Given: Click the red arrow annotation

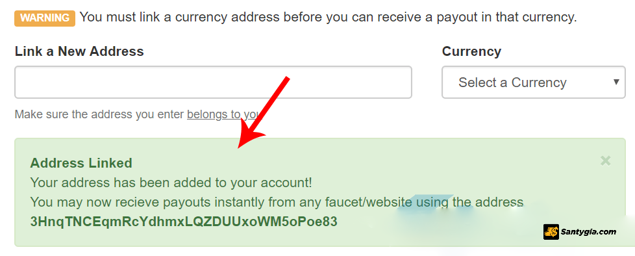Looking at the screenshot, I should (x=263, y=112).
